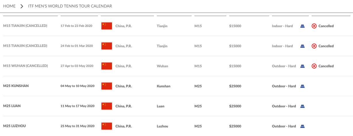
Task: Open ITF Men's World Tennis Tour Calendar breadcrumb
Action: point(70,6)
